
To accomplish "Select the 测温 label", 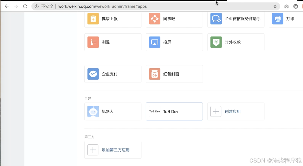I will point(106,42).
